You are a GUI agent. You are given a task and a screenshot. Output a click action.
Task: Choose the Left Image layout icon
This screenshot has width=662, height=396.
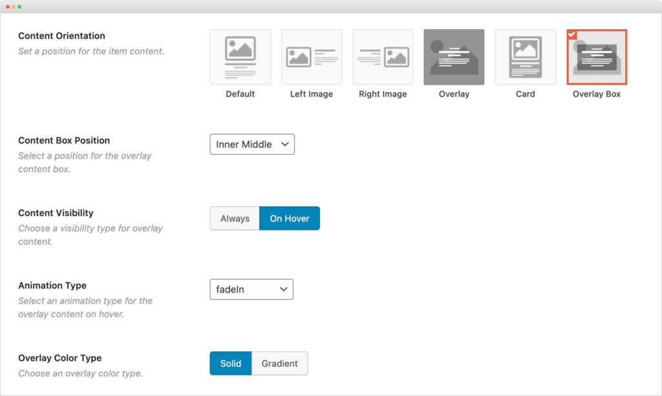(x=312, y=57)
